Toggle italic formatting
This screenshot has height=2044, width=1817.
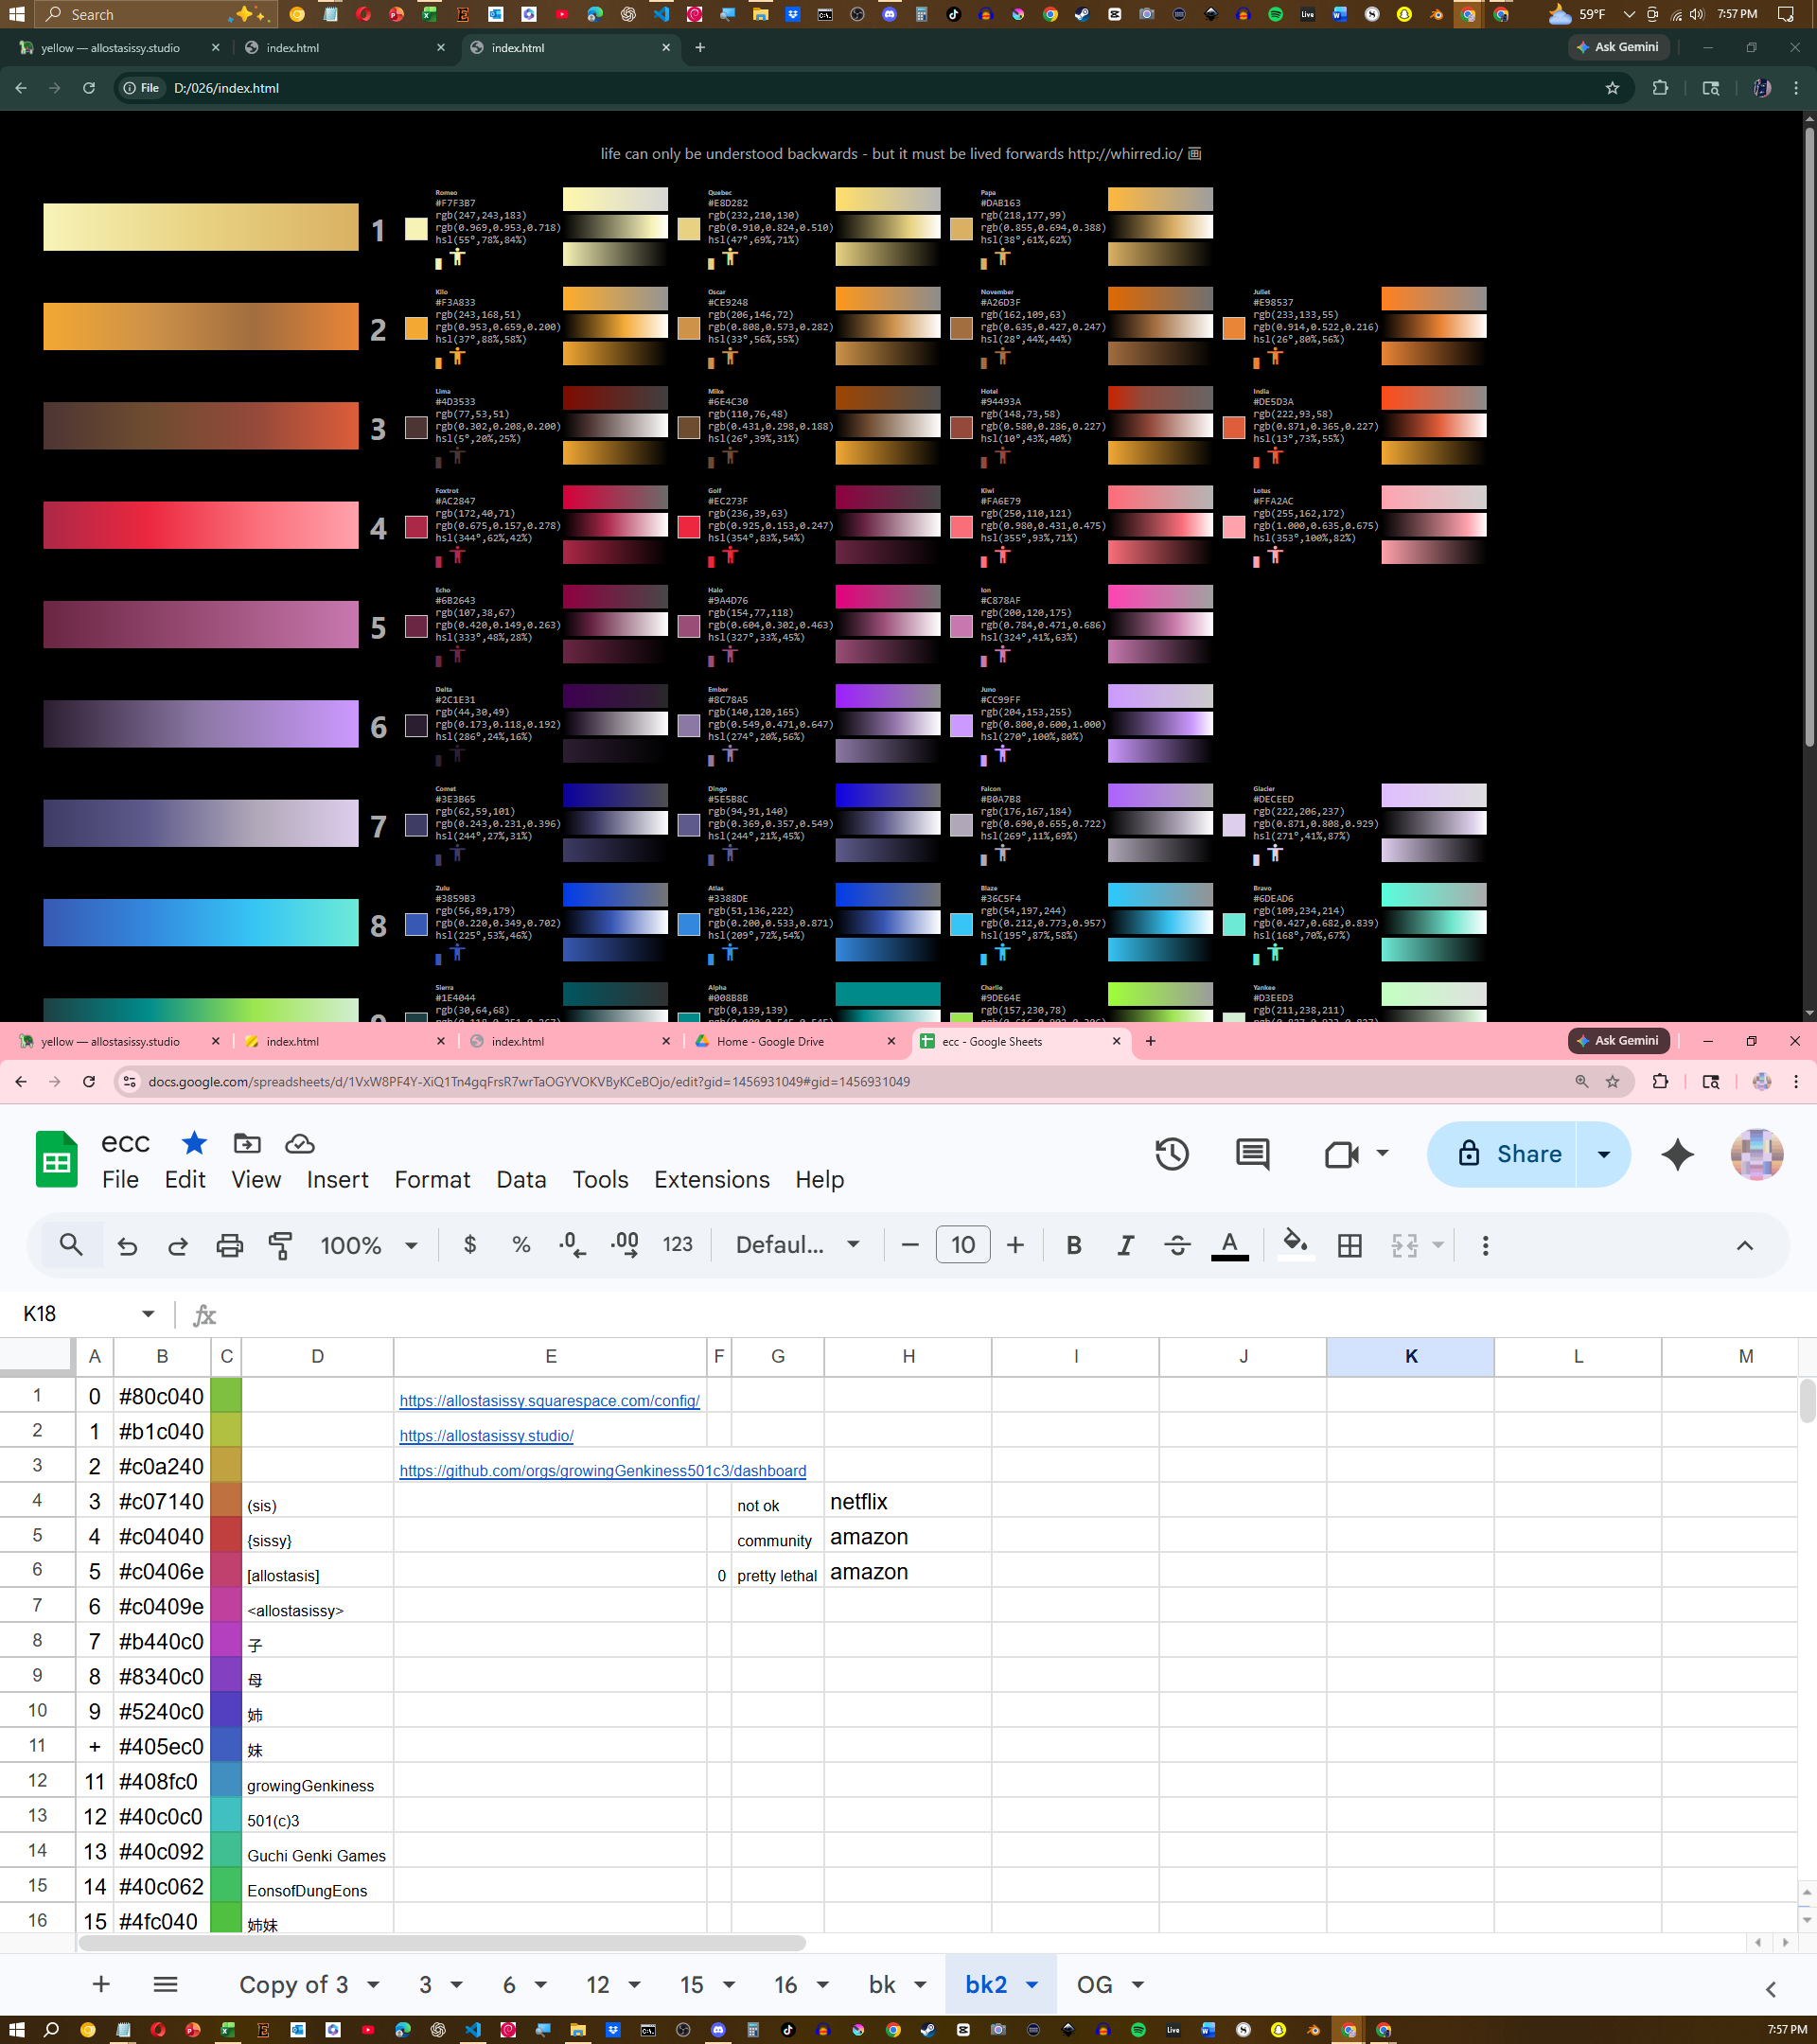(1125, 1245)
